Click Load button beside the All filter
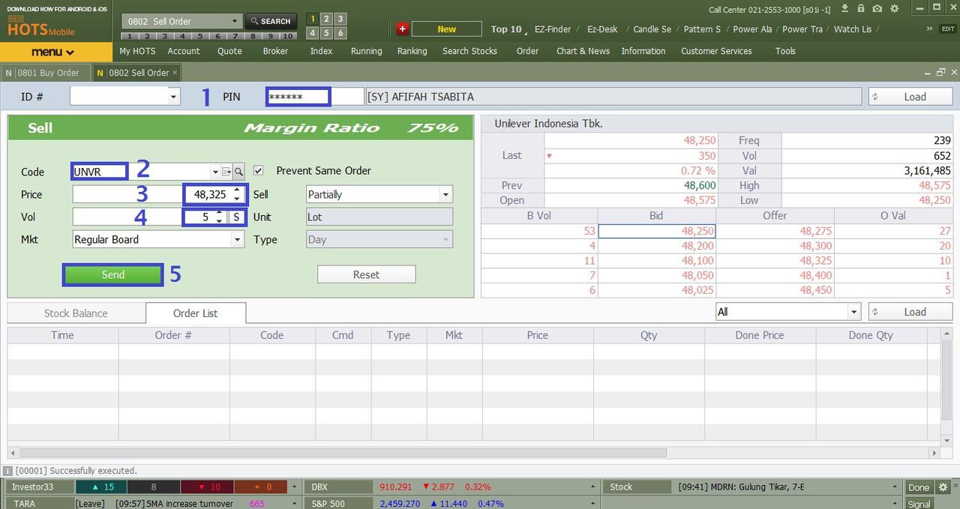 tap(910, 312)
